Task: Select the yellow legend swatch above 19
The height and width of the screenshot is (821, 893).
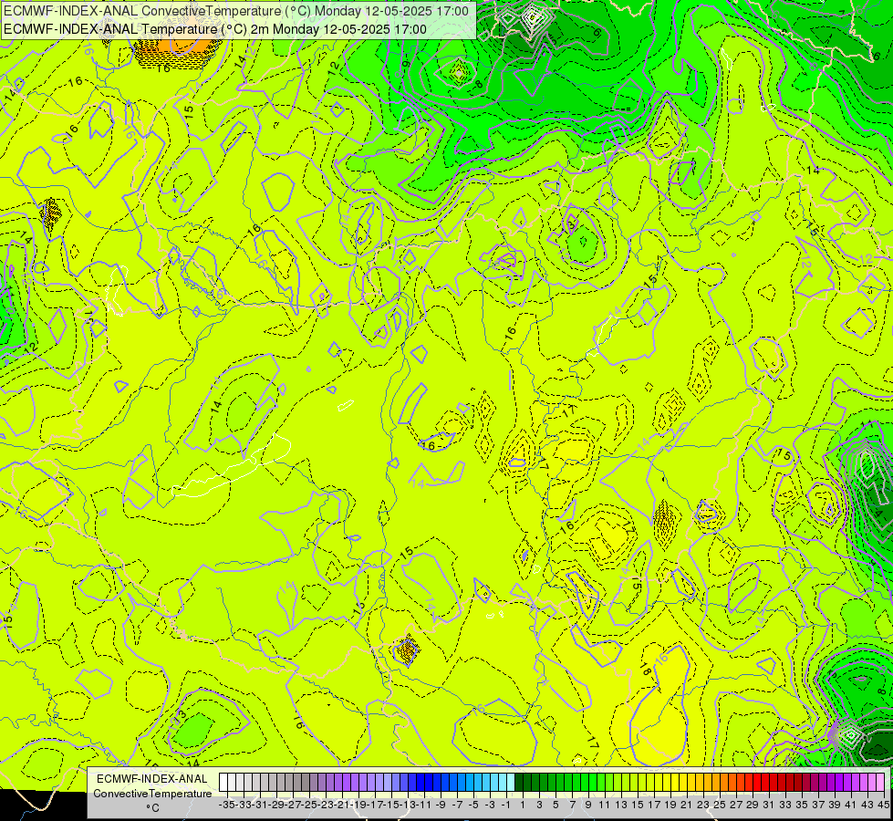Action: pyautogui.click(x=667, y=783)
